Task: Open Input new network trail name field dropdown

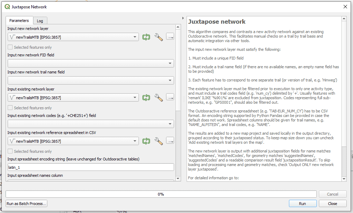Action: (91, 80)
